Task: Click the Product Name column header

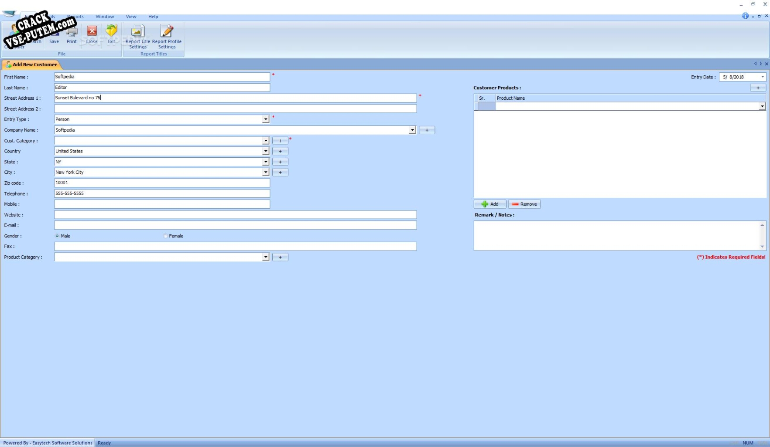Action: pos(630,98)
